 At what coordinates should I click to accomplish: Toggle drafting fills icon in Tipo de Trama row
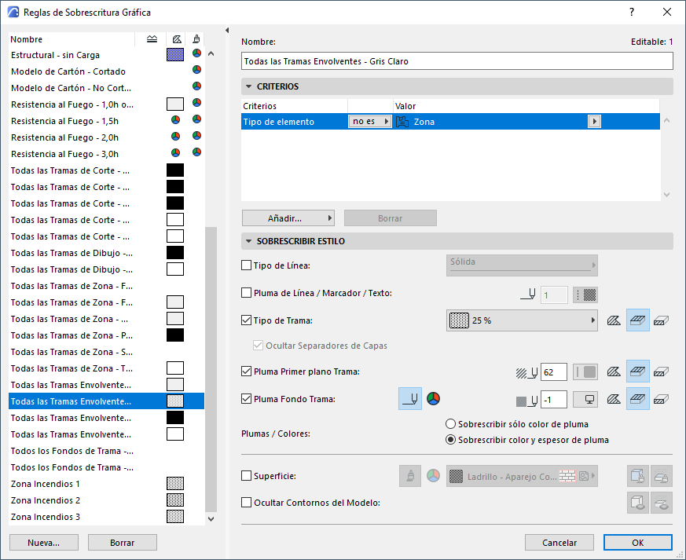(x=661, y=320)
